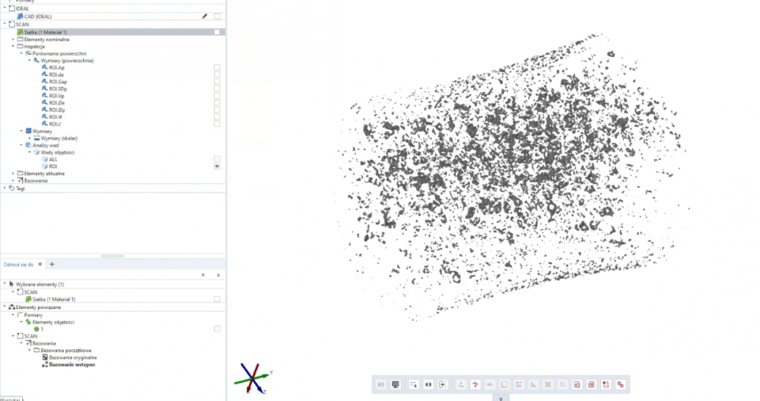Viewport: 760px width, 401px height.
Task: Click the red cross-axis icon in bottom toolbar
Action: pos(475,385)
